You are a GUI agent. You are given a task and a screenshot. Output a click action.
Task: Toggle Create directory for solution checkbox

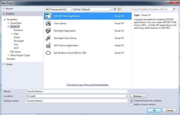132,101
